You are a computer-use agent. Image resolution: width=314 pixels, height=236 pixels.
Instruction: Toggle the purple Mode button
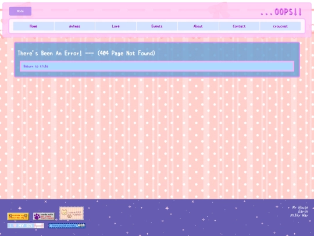pos(20,11)
